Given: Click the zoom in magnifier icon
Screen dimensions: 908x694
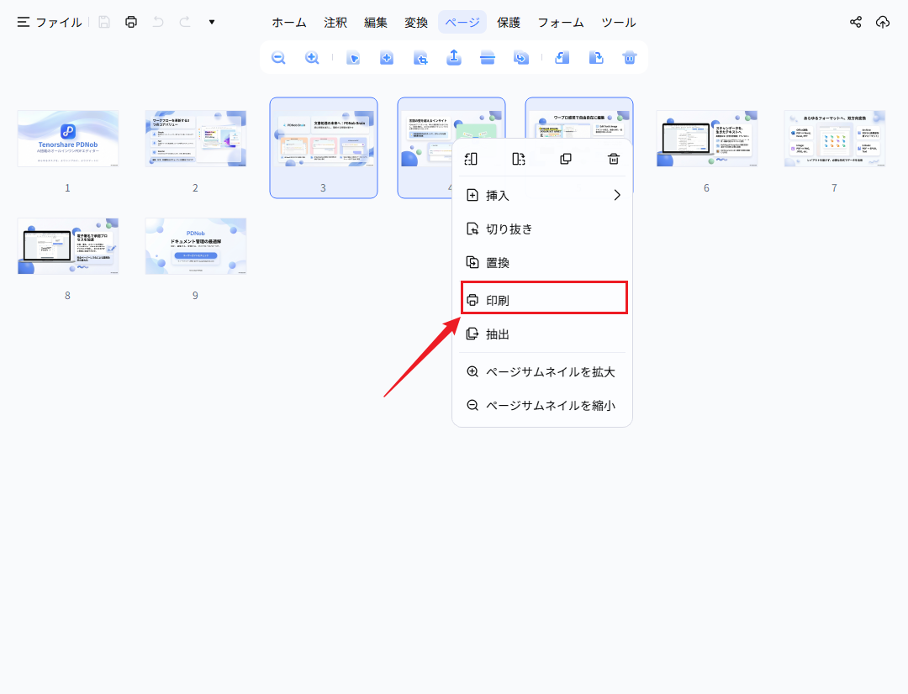Looking at the screenshot, I should click(312, 58).
